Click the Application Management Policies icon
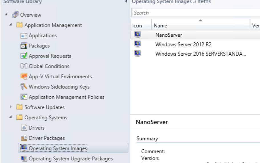The height and width of the screenshot is (163, 260). pos(24,97)
